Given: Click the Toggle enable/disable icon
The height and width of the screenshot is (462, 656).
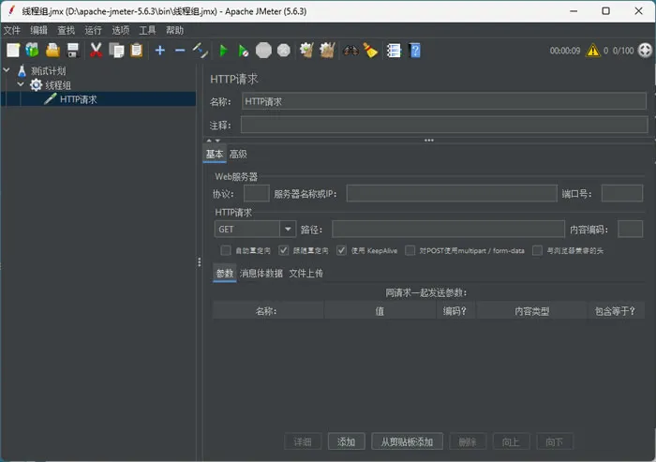Looking at the screenshot, I should coord(200,51).
